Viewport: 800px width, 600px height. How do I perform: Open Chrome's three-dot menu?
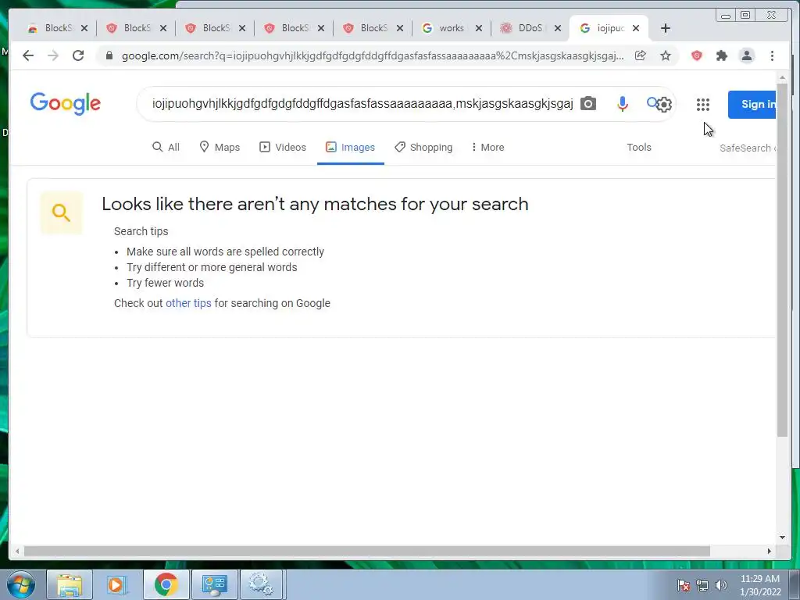(x=772, y=55)
